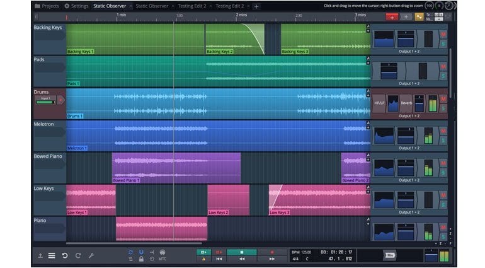Viewport: 485px width, 268px height.
Task: Click the red plus add-track button
Action: [x=392, y=17]
